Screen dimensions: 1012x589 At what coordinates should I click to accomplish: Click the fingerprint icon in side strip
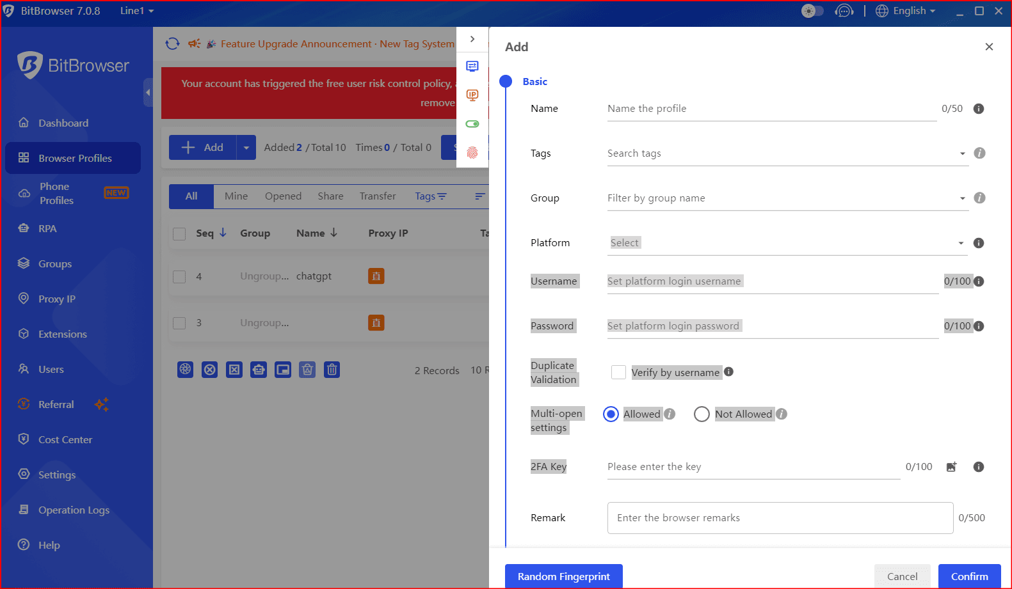pos(472,153)
